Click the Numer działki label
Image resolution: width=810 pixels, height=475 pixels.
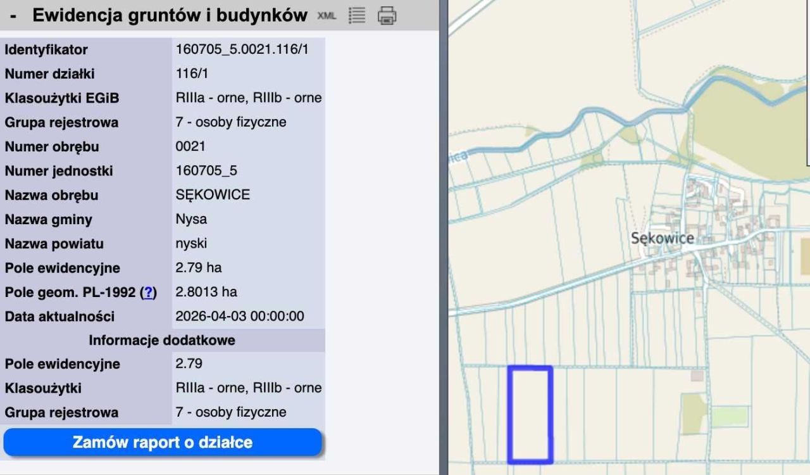[x=49, y=73]
